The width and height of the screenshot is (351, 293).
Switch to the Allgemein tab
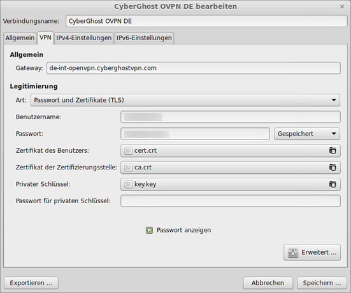20,38
